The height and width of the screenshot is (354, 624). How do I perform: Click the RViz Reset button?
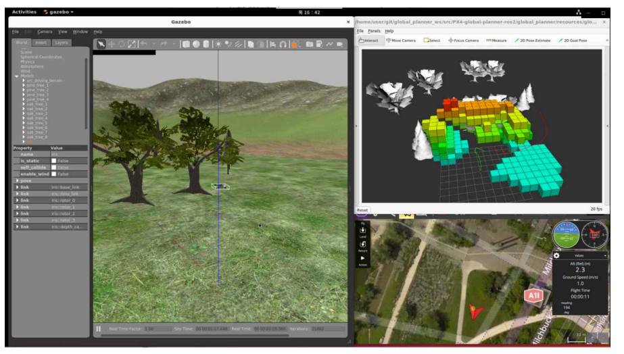[362, 210]
